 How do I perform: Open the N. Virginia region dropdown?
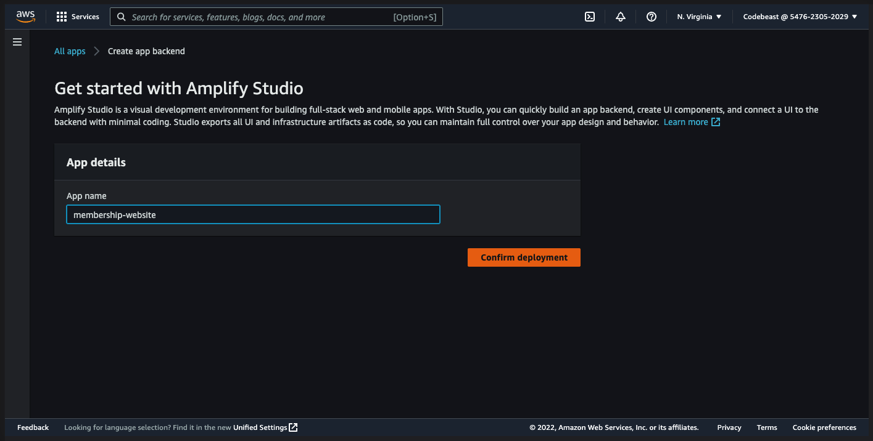(699, 17)
